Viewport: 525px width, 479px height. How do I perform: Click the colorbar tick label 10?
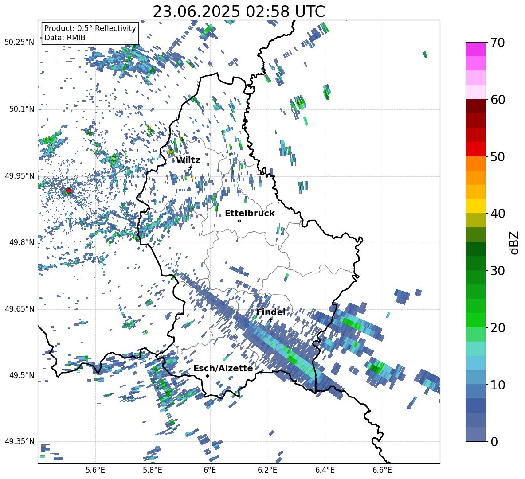498,385
